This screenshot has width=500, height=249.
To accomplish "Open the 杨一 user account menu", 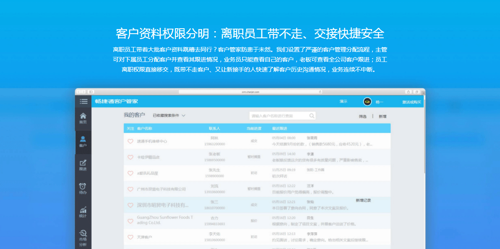I will point(379,102).
